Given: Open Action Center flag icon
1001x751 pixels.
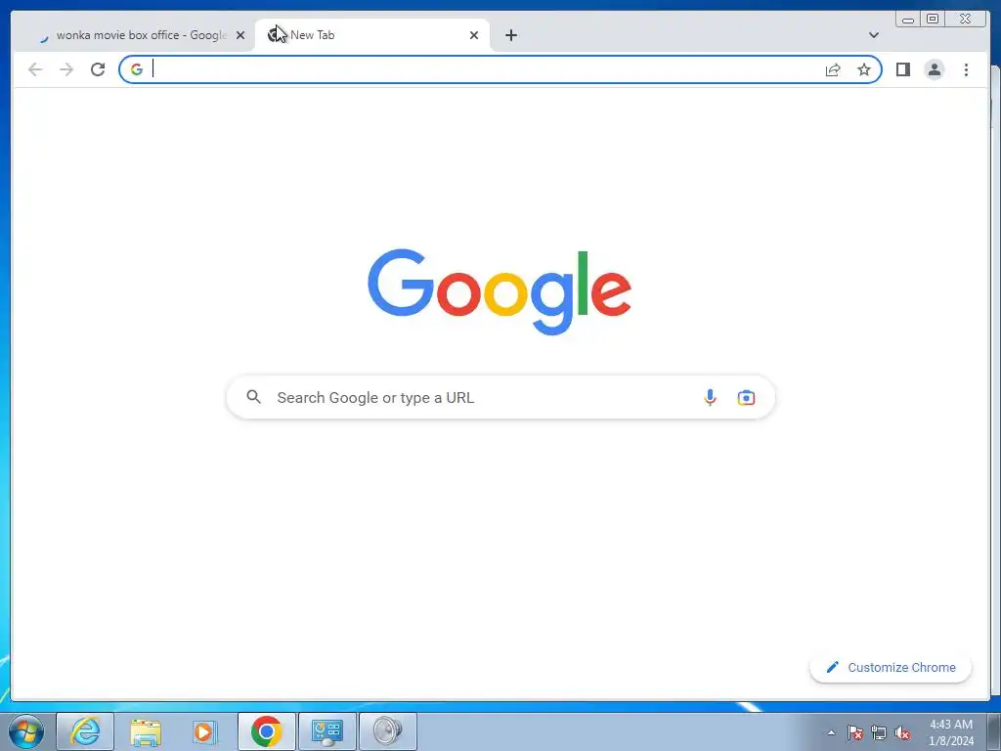Looking at the screenshot, I should 854,732.
